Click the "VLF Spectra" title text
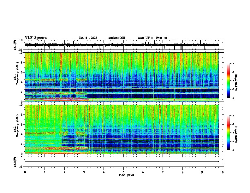Viewport: 250px width, 193px height. click(36, 38)
